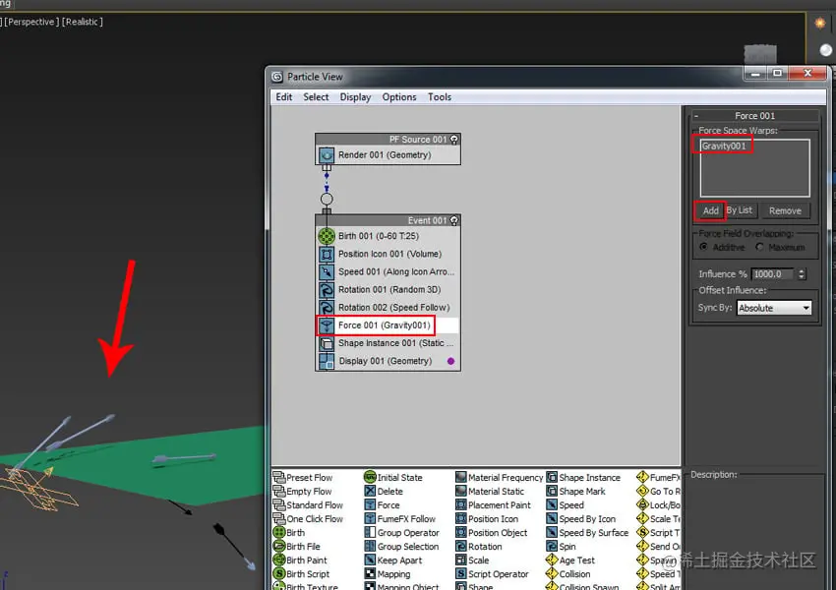Select the PF Source 001 title bar
The height and width of the screenshot is (590, 836).
tap(388, 139)
